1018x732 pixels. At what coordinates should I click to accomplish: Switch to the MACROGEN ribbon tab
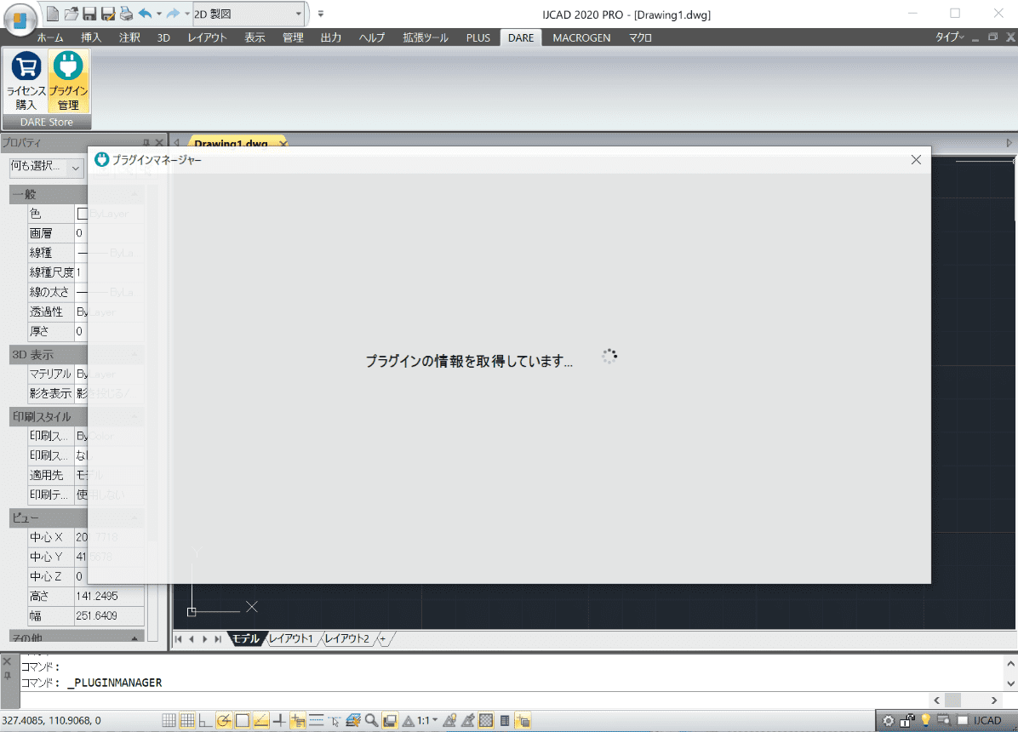tap(581, 37)
